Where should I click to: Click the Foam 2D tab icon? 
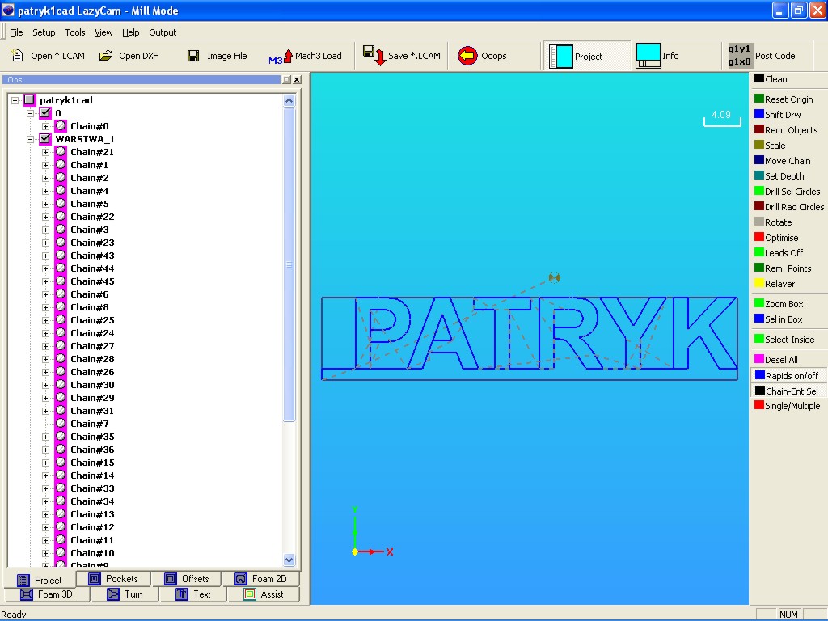241,579
